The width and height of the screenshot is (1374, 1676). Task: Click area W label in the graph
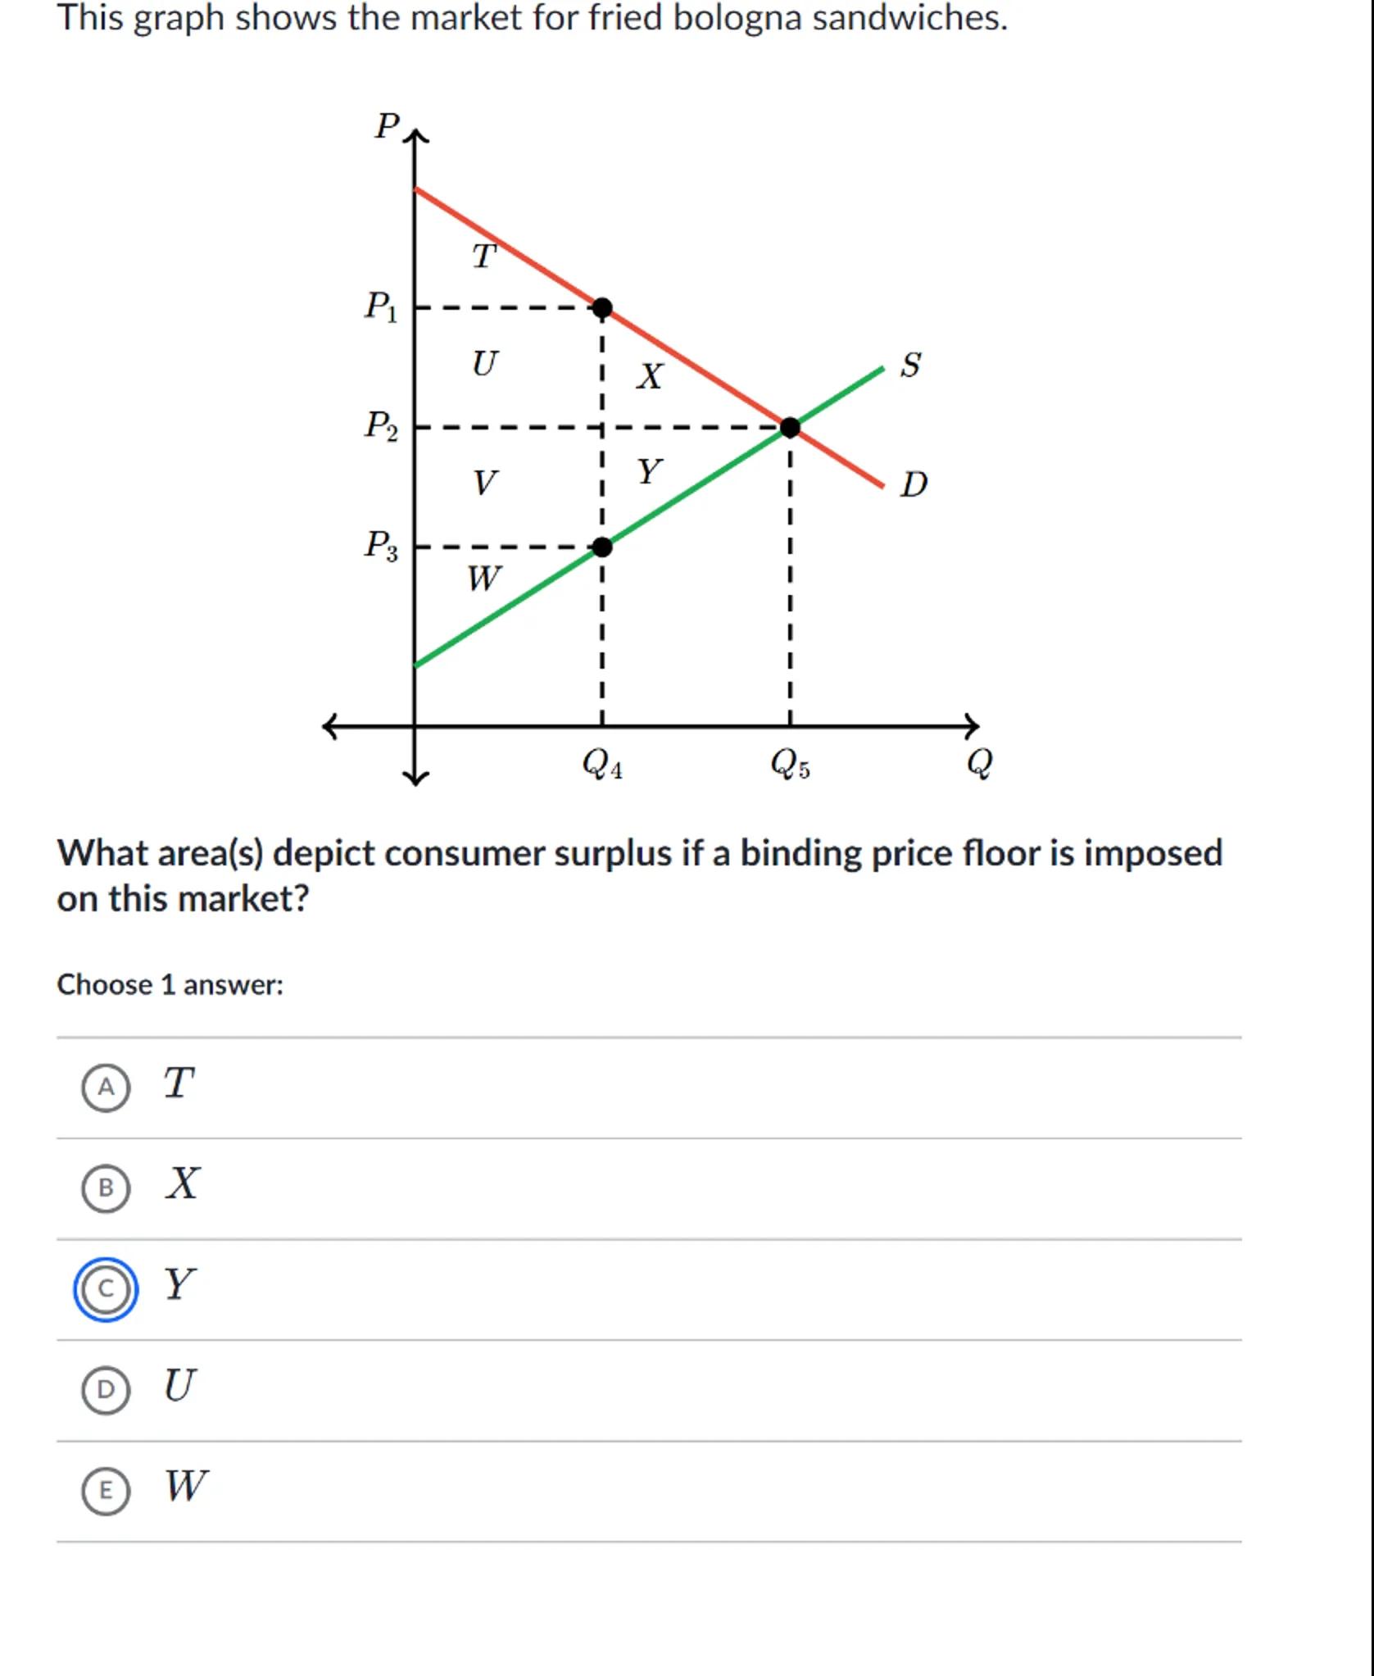[x=483, y=579]
